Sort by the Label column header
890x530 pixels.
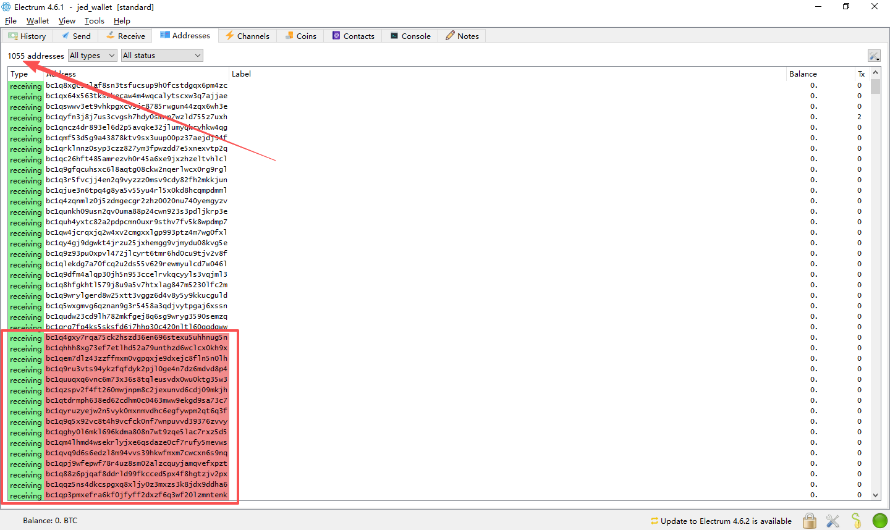click(x=507, y=74)
